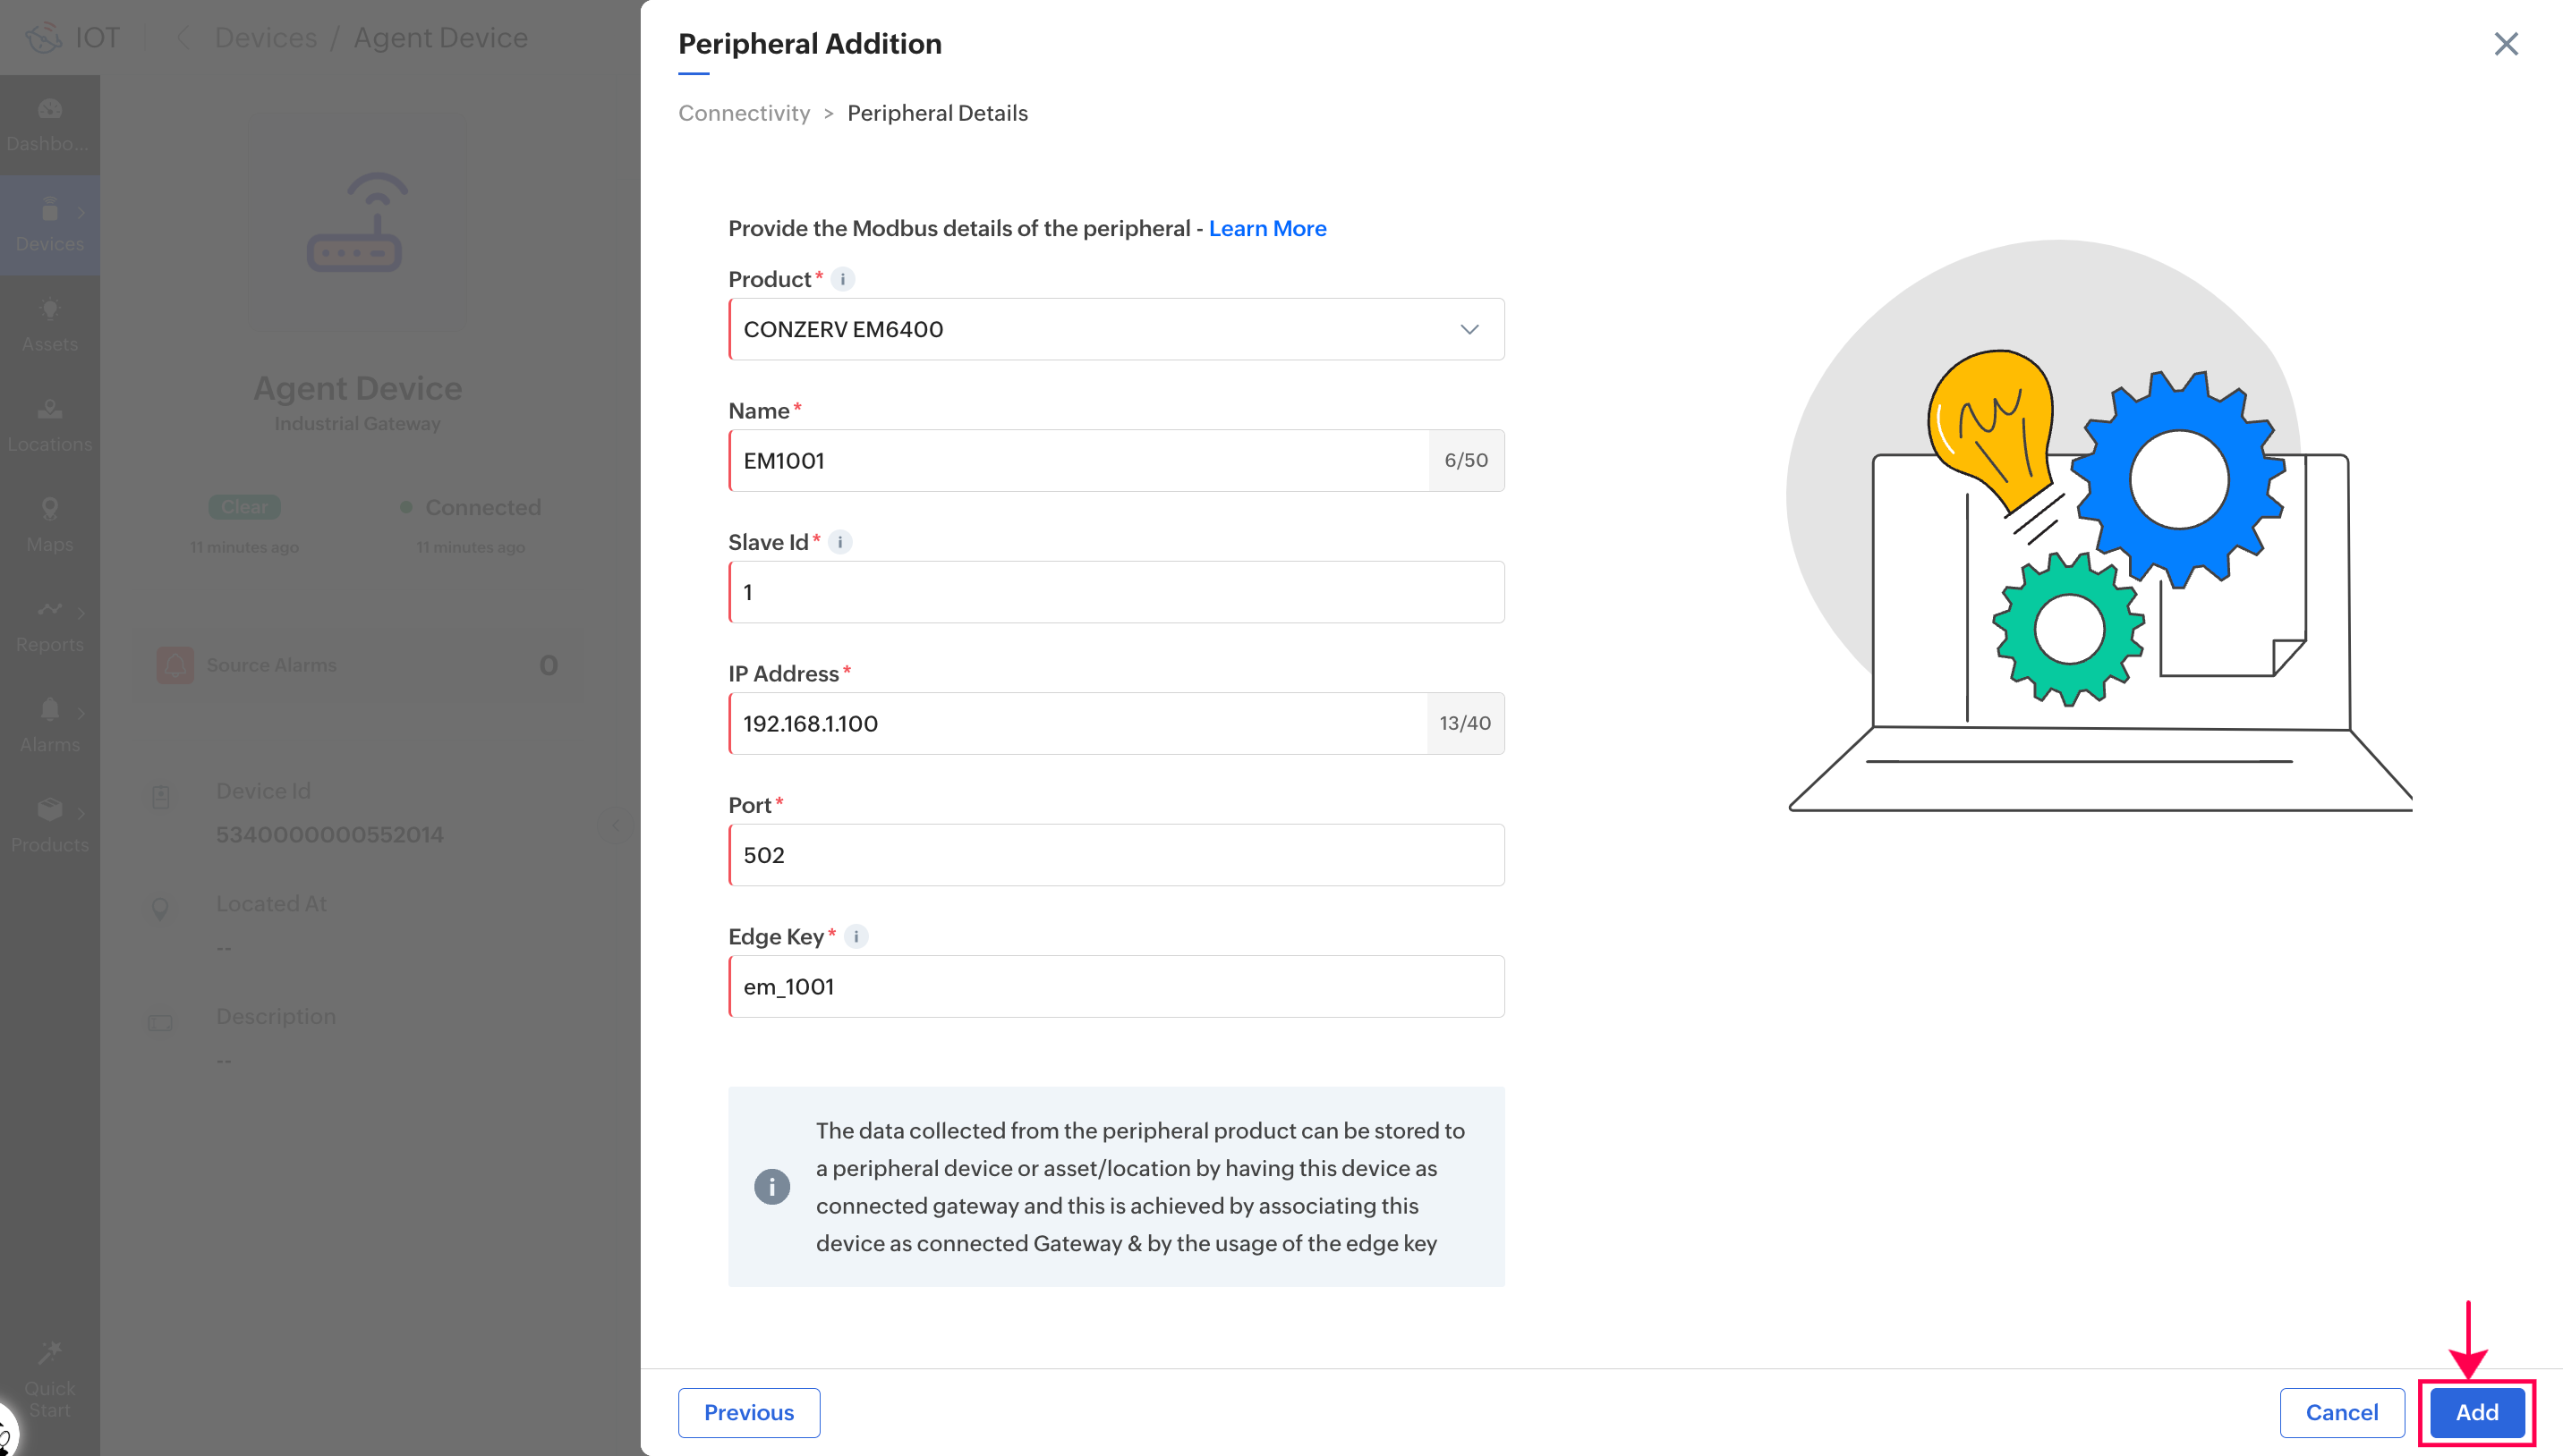Viewport: 2563px width, 1456px height.
Task: Click the Slave Id info icon
Action: 839,542
